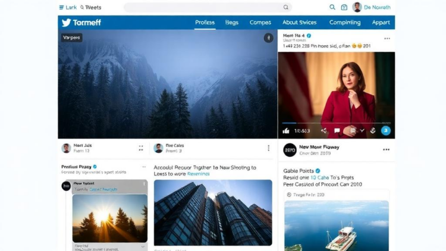
Task: Click the Tarmeff brand name
Action: point(87,23)
